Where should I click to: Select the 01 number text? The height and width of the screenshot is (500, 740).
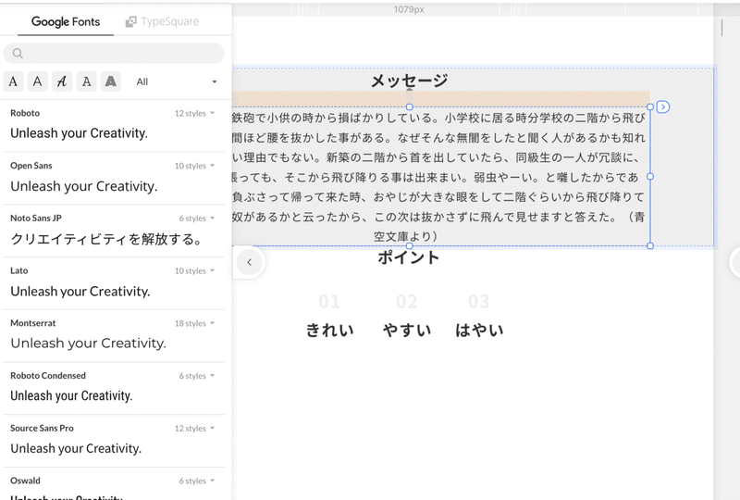click(329, 302)
